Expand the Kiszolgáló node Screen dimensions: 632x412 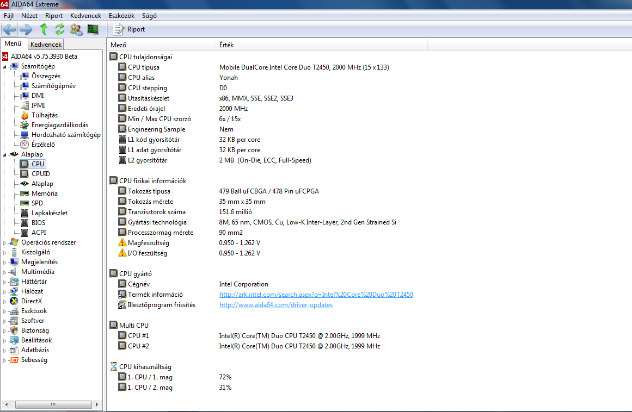[5, 253]
